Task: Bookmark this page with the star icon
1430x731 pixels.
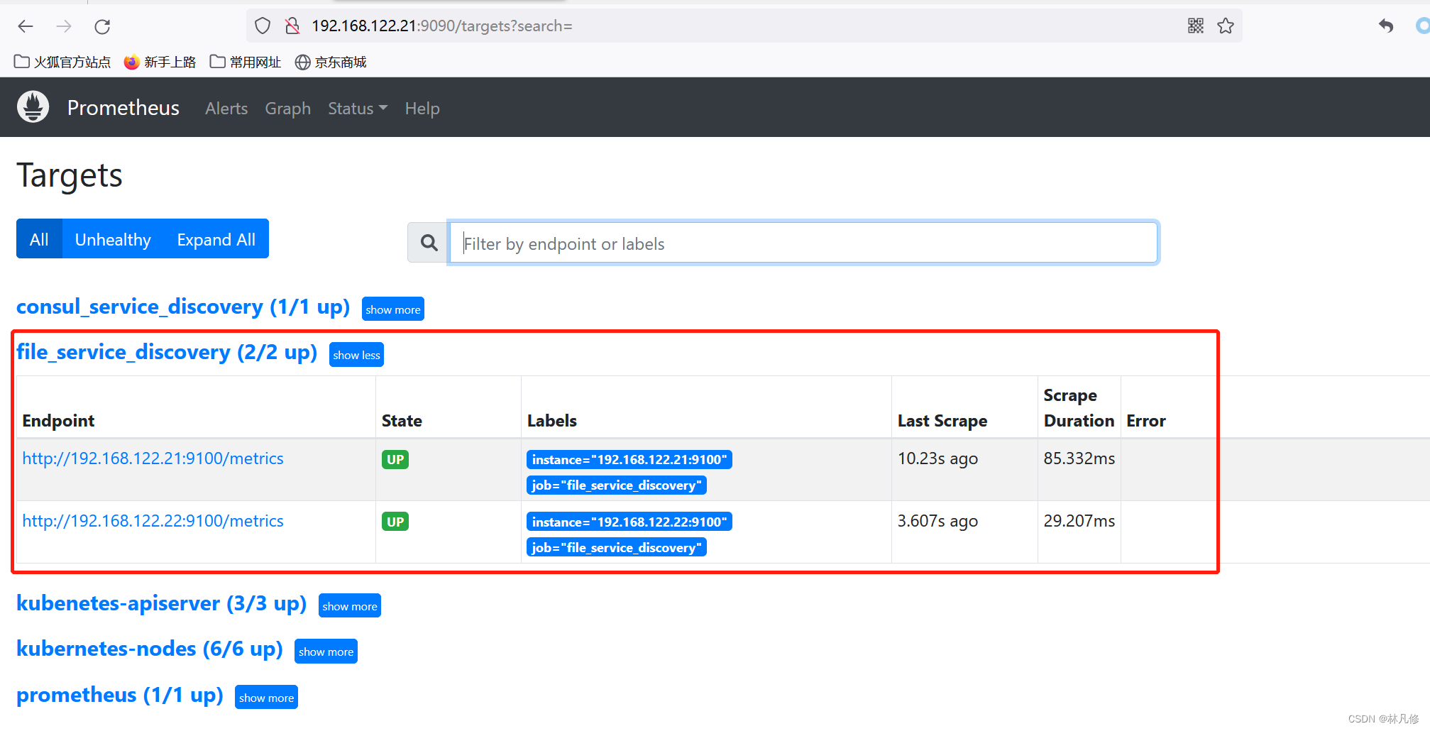Action: (x=1226, y=26)
